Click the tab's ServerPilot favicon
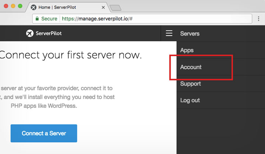265x154 pixels. click(x=33, y=7)
